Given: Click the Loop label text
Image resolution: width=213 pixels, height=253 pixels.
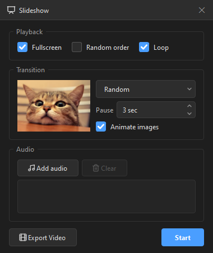Looking at the screenshot, I should [161, 48].
